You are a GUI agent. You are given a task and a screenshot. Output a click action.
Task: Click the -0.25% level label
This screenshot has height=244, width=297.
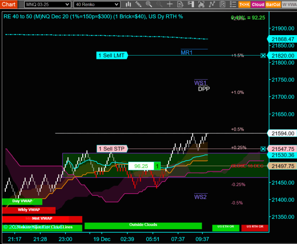(238, 185)
